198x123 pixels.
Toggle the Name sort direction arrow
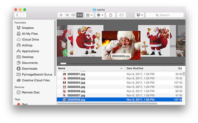(121, 68)
